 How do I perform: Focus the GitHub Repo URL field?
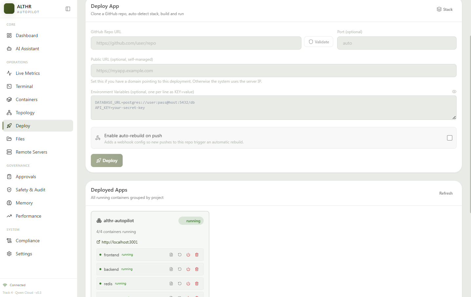pos(196,43)
